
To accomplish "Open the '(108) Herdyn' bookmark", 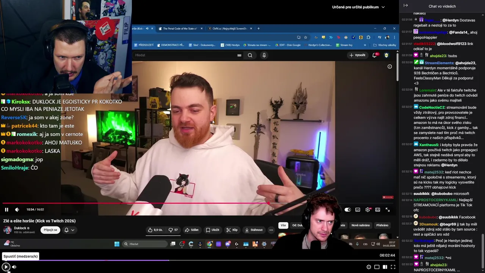I will (x=230, y=45).
